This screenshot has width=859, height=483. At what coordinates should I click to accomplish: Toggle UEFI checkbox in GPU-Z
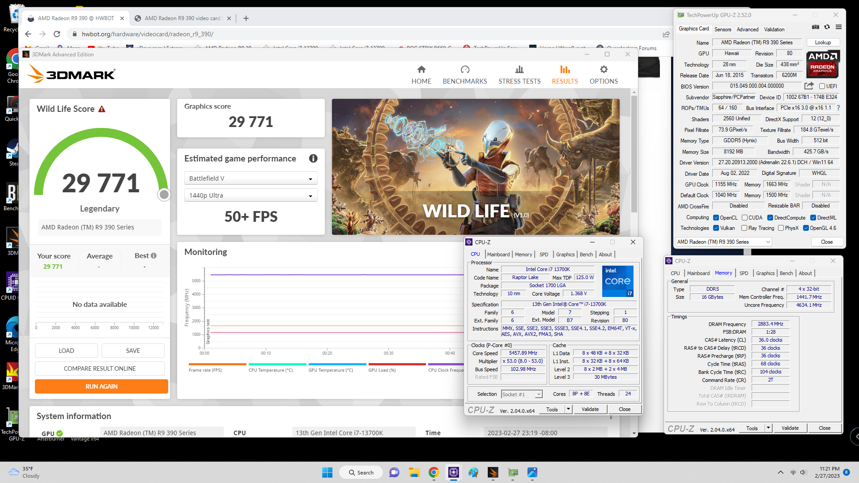point(822,86)
